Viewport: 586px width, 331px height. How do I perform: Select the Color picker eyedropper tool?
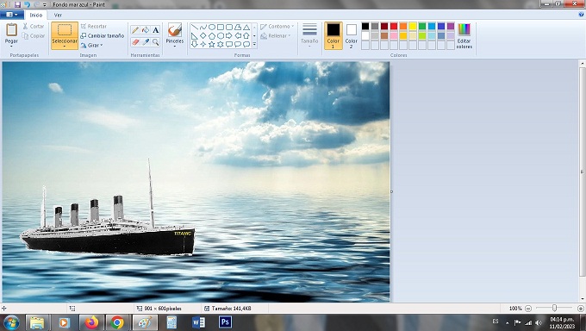pyautogui.click(x=146, y=42)
